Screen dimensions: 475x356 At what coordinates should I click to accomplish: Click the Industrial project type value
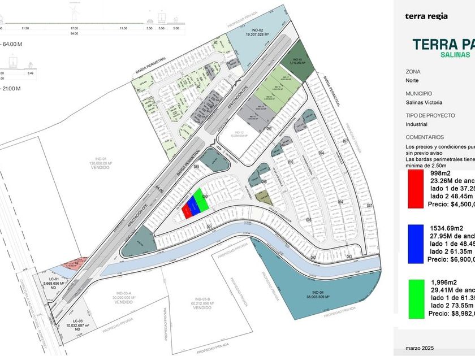pos(417,124)
